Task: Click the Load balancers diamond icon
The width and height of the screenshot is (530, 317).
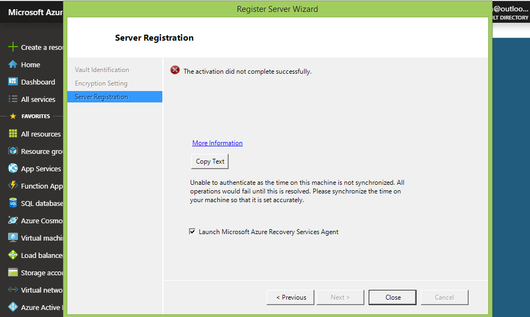Action: point(13,255)
